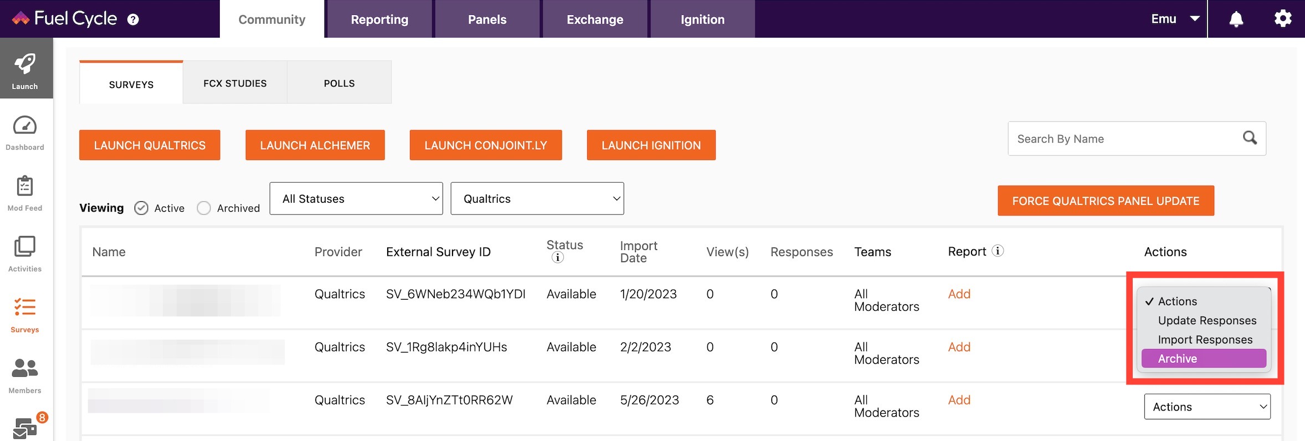Choose Import Responses from Actions menu
This screenshot has height=441, width=1305.
1204,340
